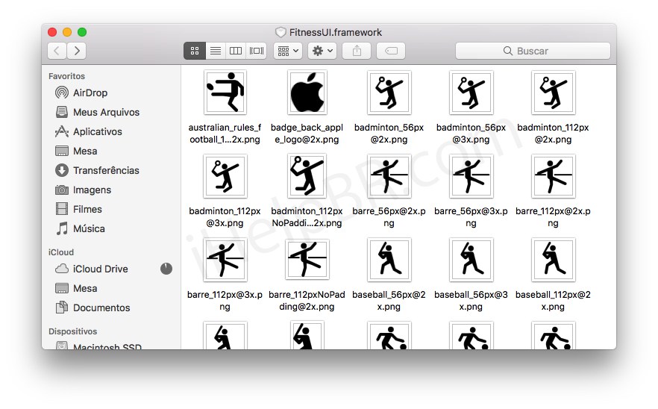Viewport: 658px width, 409px height.
Task: Switch to icon view mode
Action: 195,51
